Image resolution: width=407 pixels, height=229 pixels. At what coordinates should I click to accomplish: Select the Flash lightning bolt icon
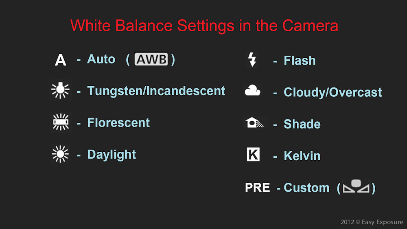tap(252, 60)
